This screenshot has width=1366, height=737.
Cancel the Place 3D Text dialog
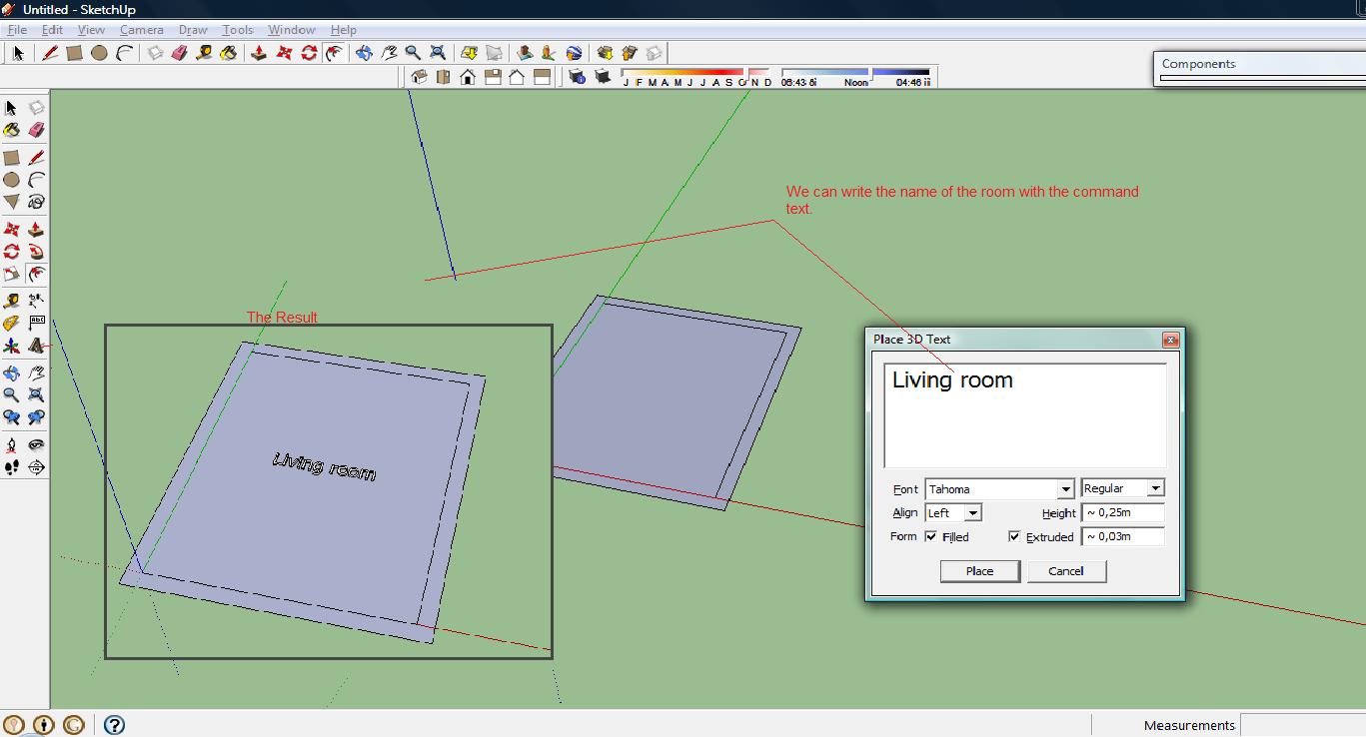point(1066,570)
